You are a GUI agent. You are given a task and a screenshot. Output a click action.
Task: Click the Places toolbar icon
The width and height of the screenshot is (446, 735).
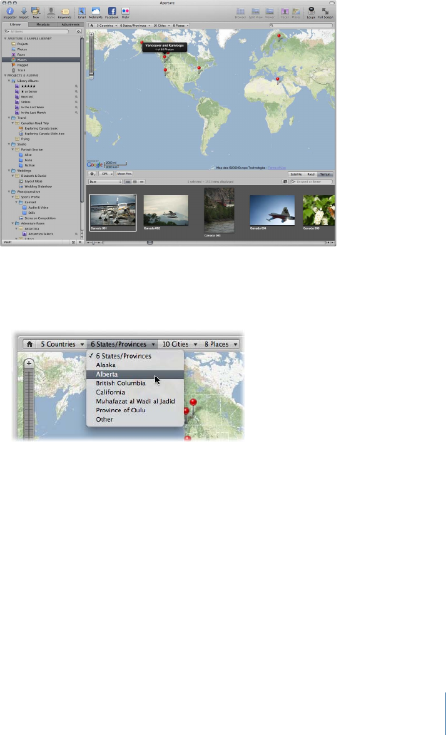296,11
